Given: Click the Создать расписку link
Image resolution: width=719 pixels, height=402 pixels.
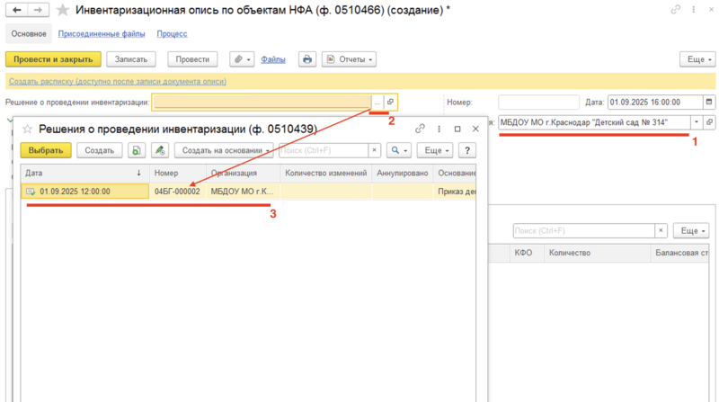Looking at the screenshot, I should pos(117,81).
